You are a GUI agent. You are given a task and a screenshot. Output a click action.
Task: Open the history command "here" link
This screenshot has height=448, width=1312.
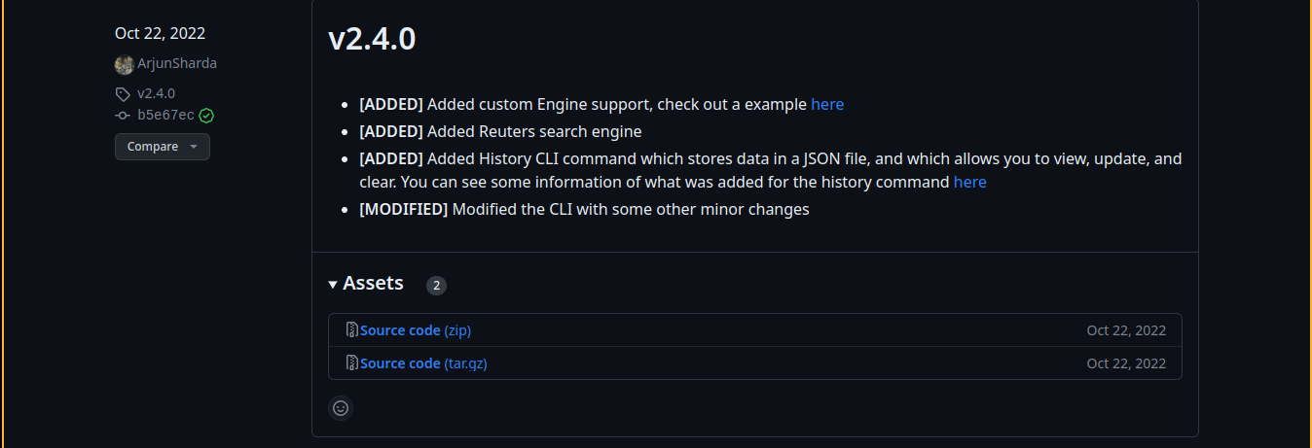click(969, 182)
